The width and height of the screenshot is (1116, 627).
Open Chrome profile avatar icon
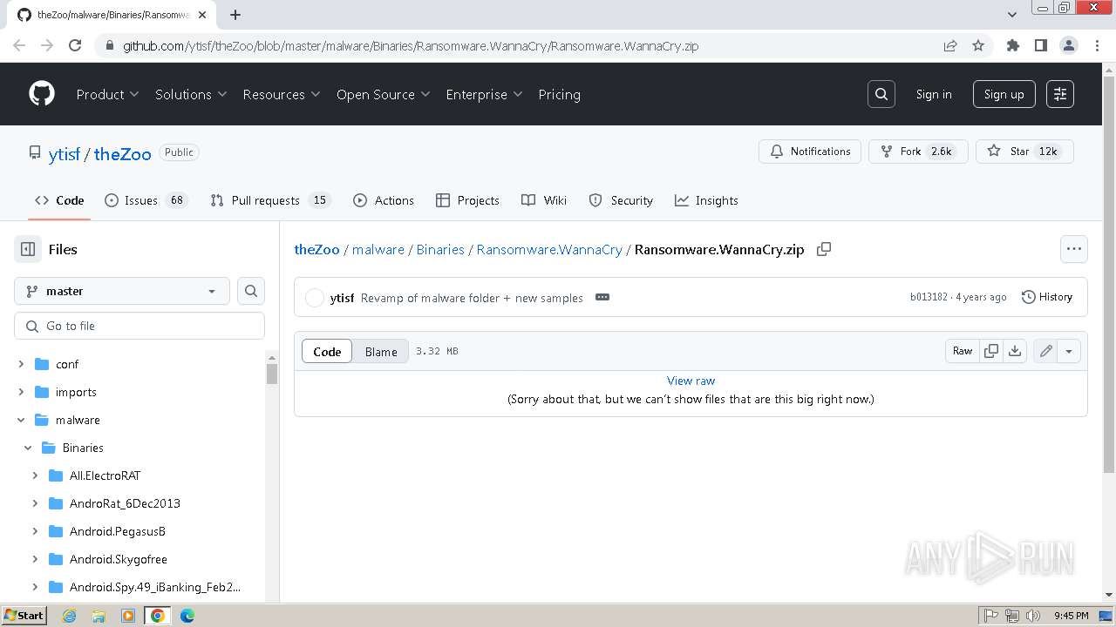click(1069, 45)
